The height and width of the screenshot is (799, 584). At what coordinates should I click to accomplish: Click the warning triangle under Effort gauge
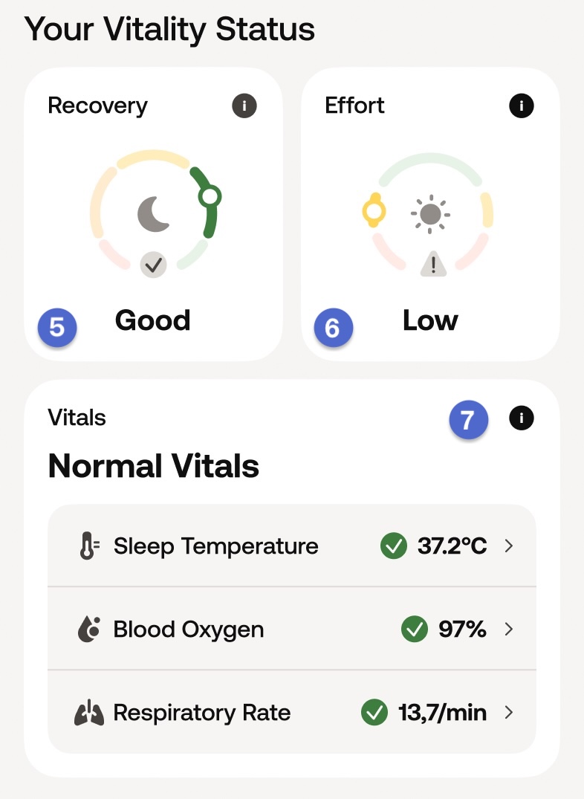433,264
